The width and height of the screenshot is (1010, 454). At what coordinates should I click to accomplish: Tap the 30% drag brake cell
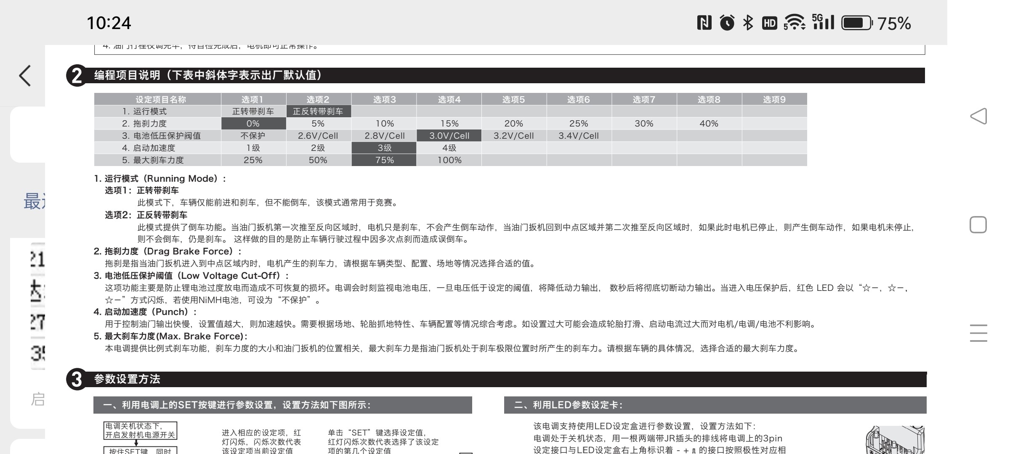click(x=644, y=124)
